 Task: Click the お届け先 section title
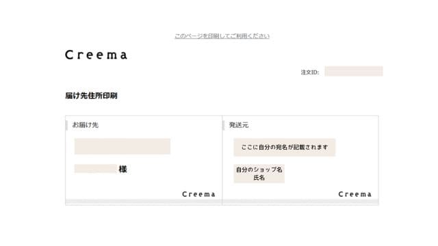coord(85,125)
